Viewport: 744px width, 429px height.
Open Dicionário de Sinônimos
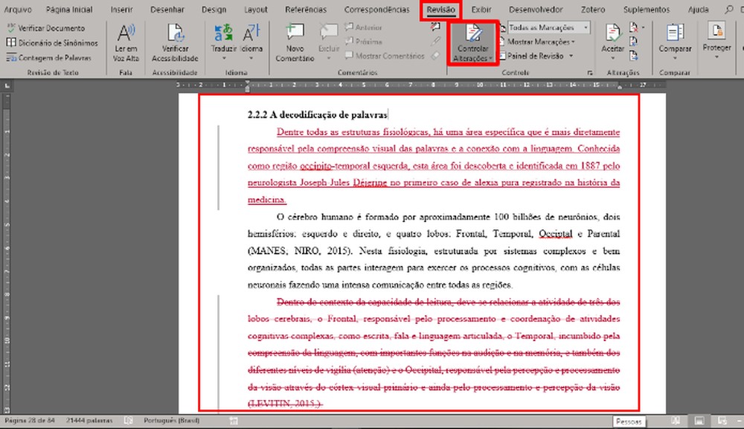pos(52,42)
